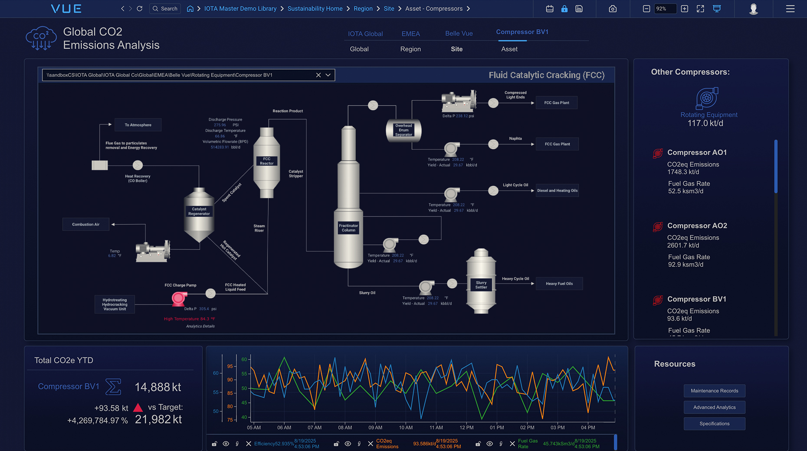Open the home icon in breadcrumb
This screenshot has width=807, height=451.
(190, 9)
